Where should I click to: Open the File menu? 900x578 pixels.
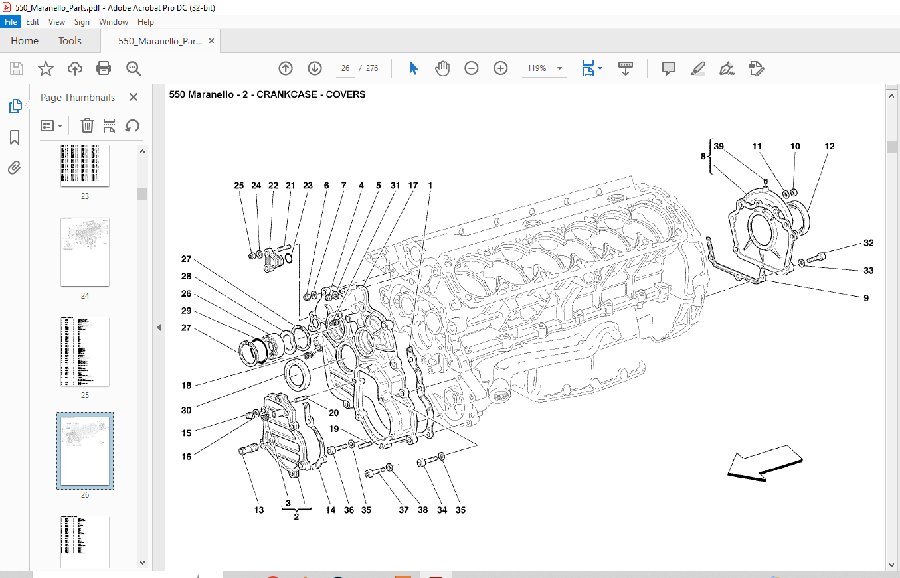(12, 22)
